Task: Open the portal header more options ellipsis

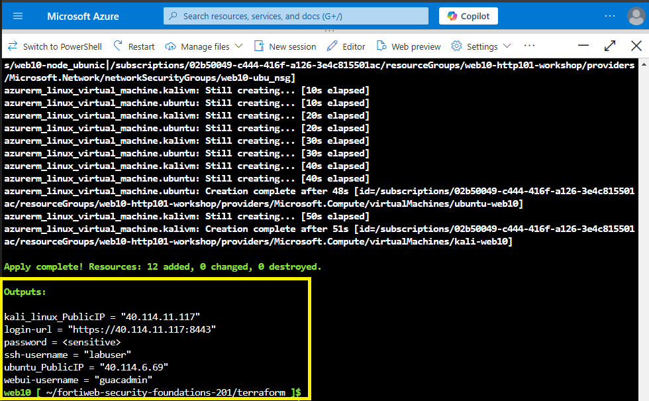Action: click(x=610, y=16)
